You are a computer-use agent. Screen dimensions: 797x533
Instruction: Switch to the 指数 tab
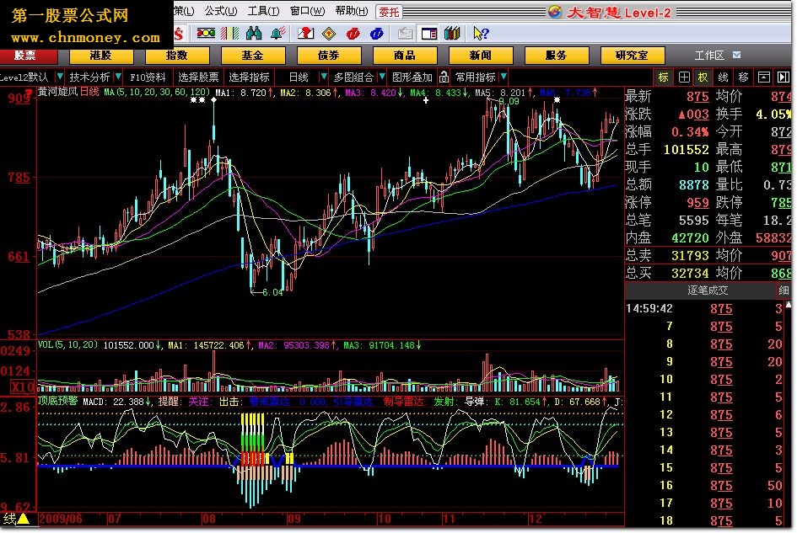point(176,55)
